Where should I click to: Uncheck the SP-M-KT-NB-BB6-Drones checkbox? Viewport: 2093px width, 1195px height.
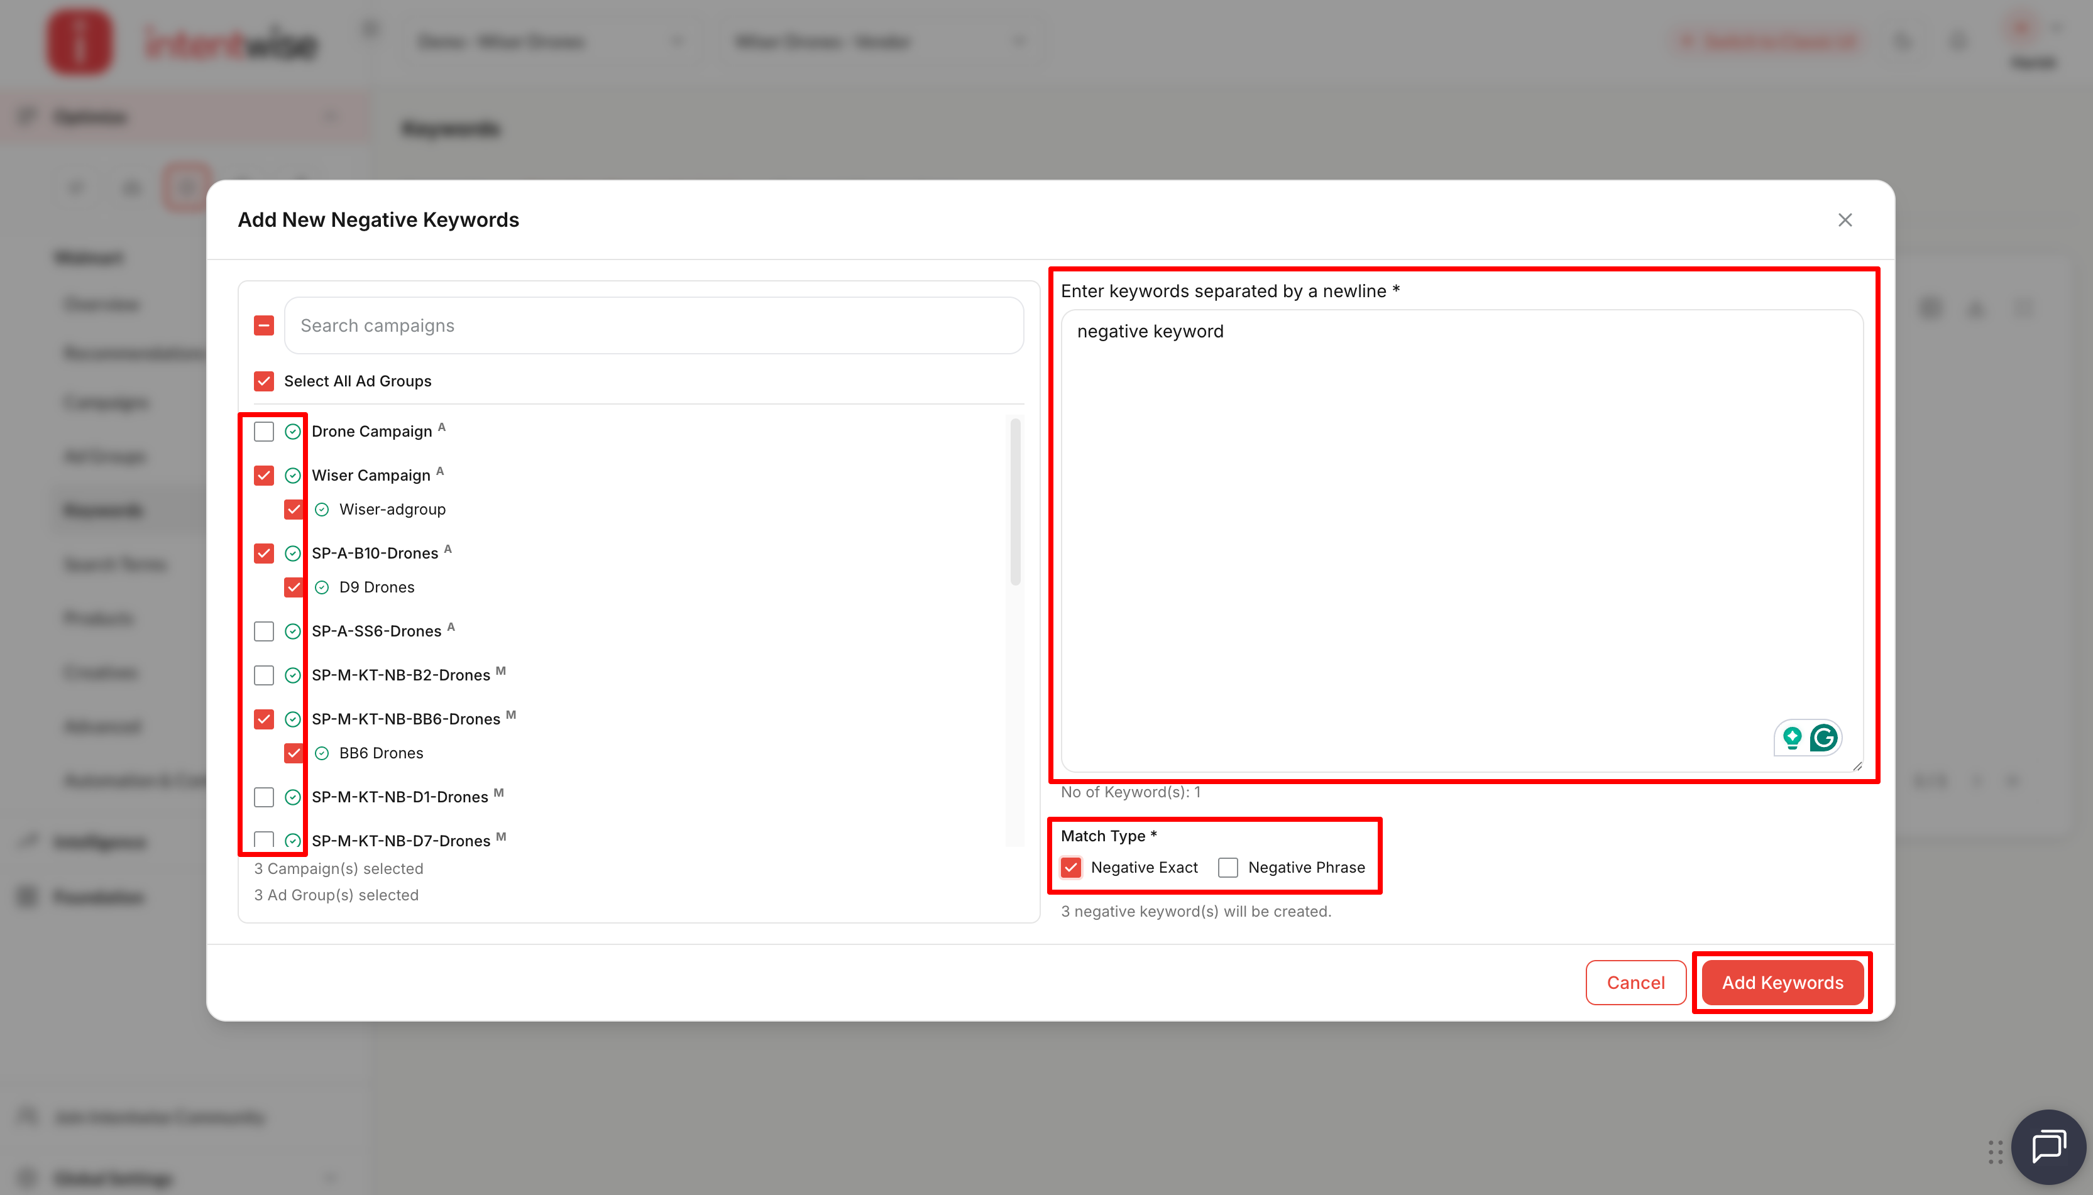click(x=263, y=720)
